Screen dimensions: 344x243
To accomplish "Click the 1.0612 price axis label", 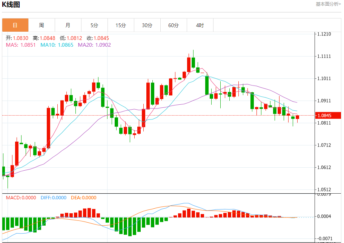I will tap(324, 167).
